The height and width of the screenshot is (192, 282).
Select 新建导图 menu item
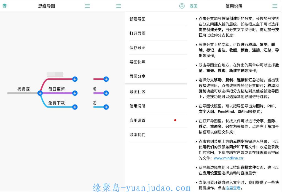[x=138, y=19]
